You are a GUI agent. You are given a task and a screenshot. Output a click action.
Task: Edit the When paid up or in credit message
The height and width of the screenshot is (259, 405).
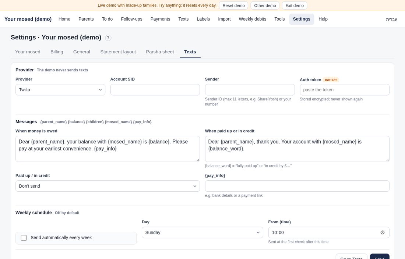tap(297, 149)
